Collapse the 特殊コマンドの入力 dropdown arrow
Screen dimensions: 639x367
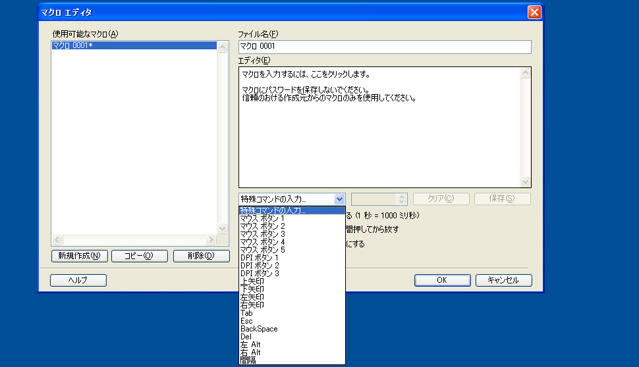(x=339, y=199)
